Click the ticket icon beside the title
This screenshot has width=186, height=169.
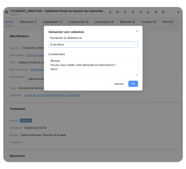(7, 12)
